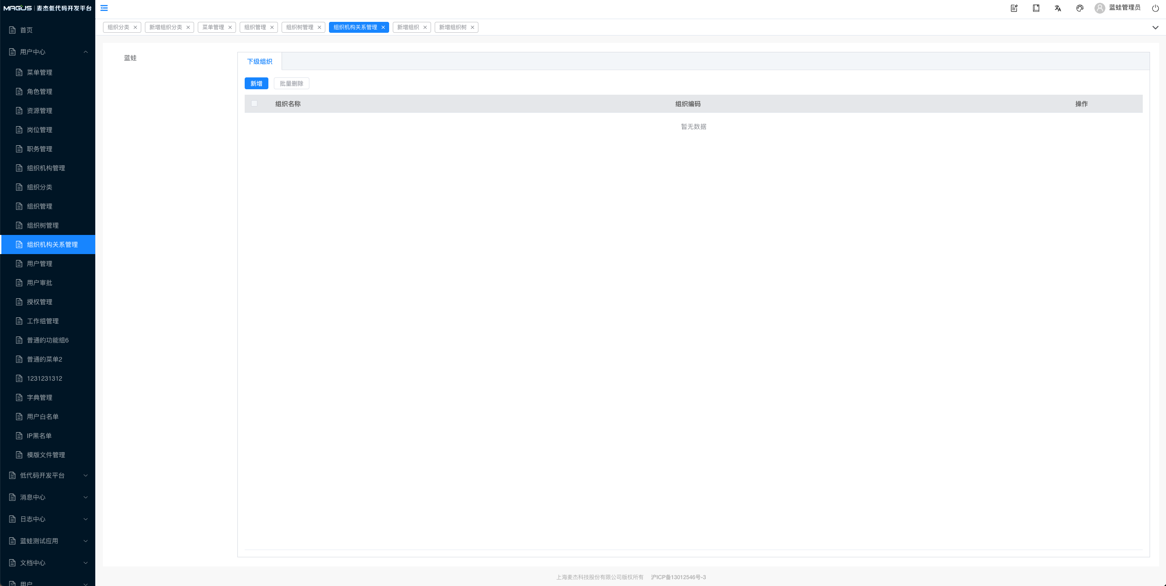Open the tab list dropdown chevron
The height and width of the screenshot is (586, 1166).
point(1155,28)
